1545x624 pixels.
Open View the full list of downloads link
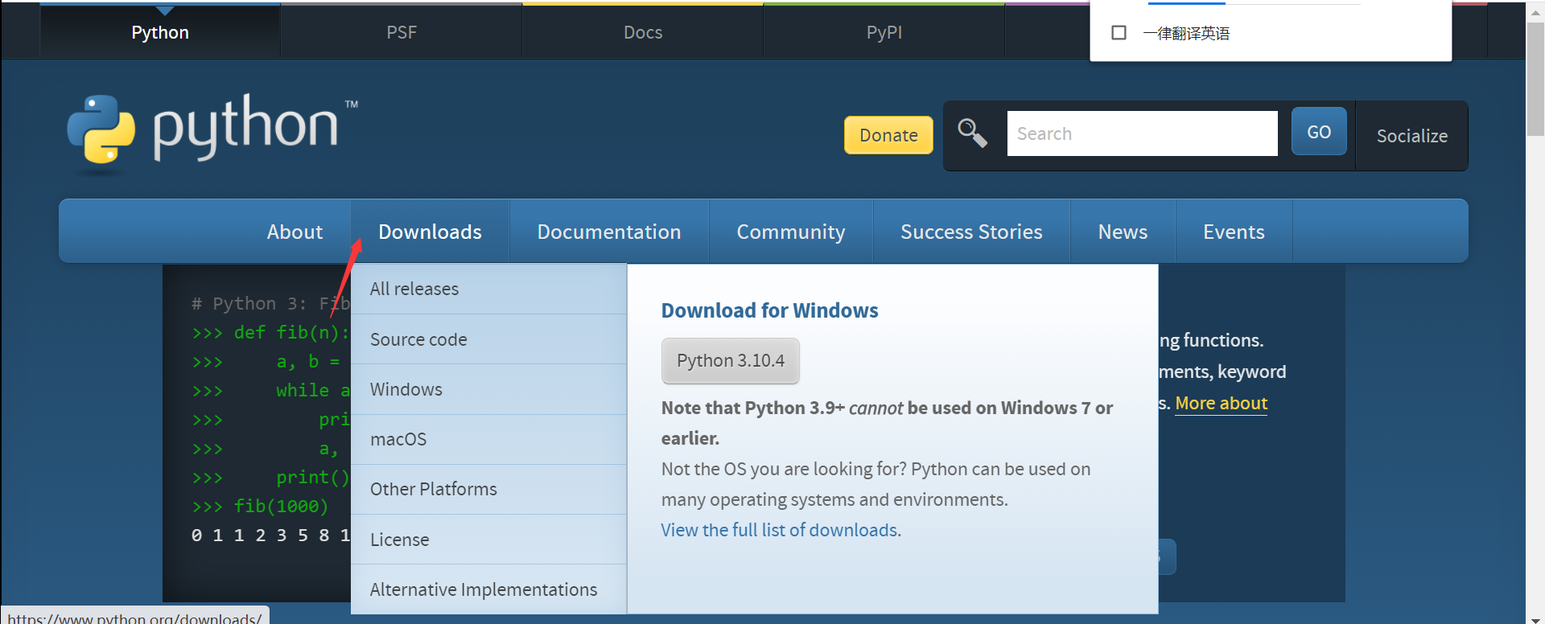coord(781,530)
